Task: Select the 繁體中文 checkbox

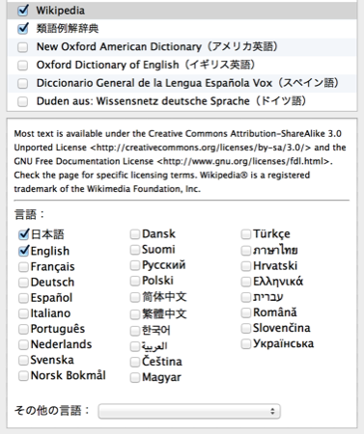Action: 135,314
